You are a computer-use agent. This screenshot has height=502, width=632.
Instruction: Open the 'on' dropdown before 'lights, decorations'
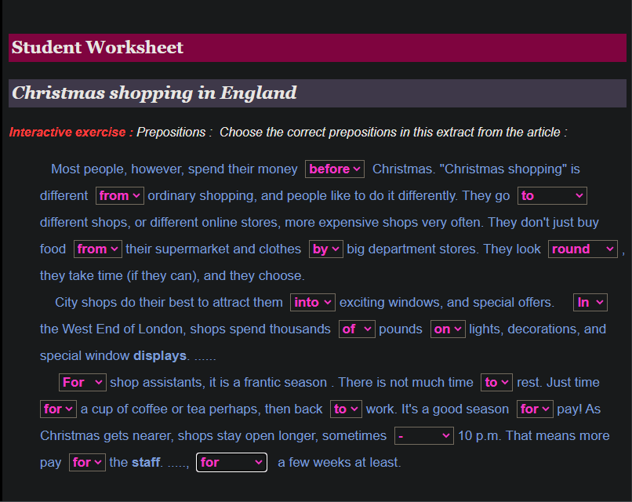pos(448,329)
